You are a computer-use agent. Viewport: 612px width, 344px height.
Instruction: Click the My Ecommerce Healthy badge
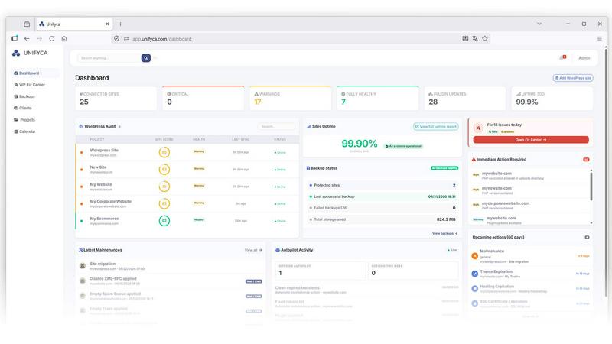(199, 220)
